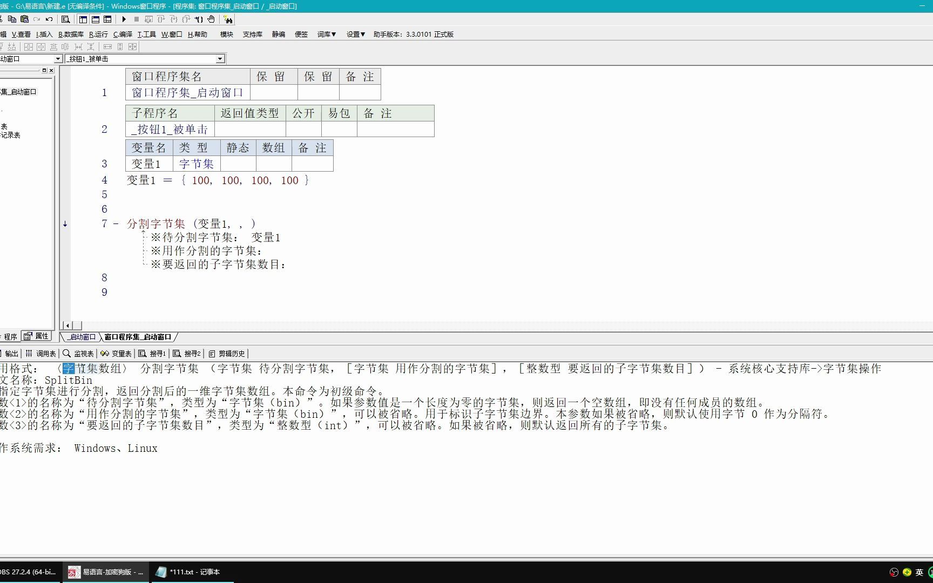
Task: Click the hand breakpoint icon
Action: (x=211, y=19)
